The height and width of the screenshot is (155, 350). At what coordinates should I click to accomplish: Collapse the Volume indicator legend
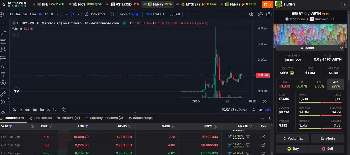[x=15, y=34]
